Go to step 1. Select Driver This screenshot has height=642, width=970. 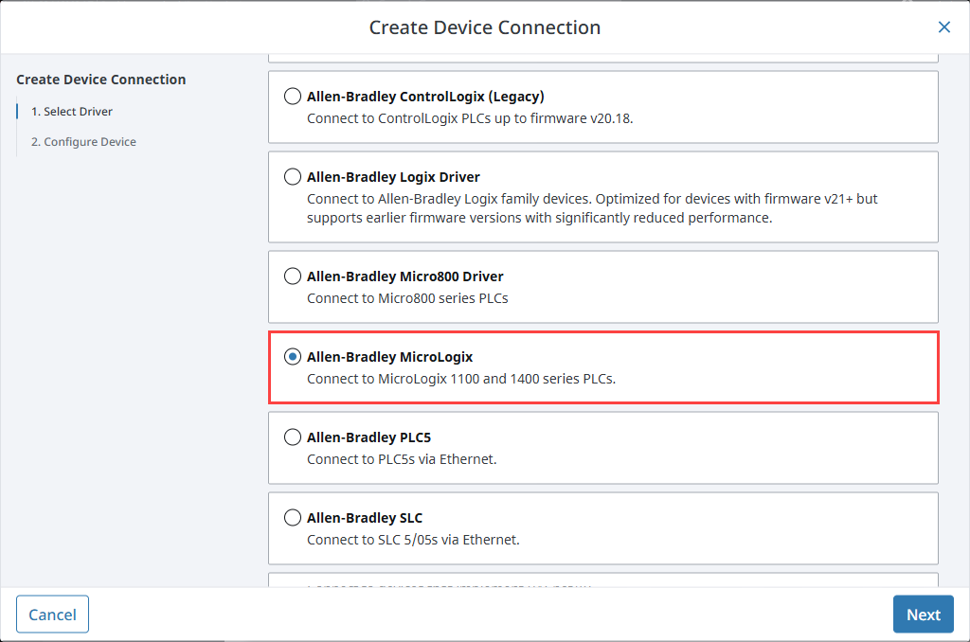(x=72, y=112)
